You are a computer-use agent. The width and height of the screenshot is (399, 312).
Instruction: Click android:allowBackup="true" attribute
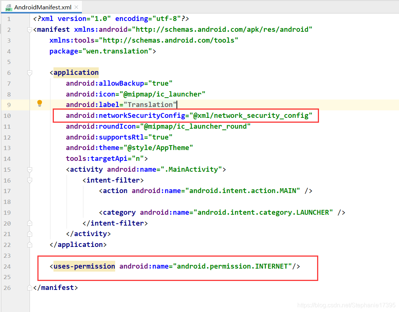[x=119, y=83]
